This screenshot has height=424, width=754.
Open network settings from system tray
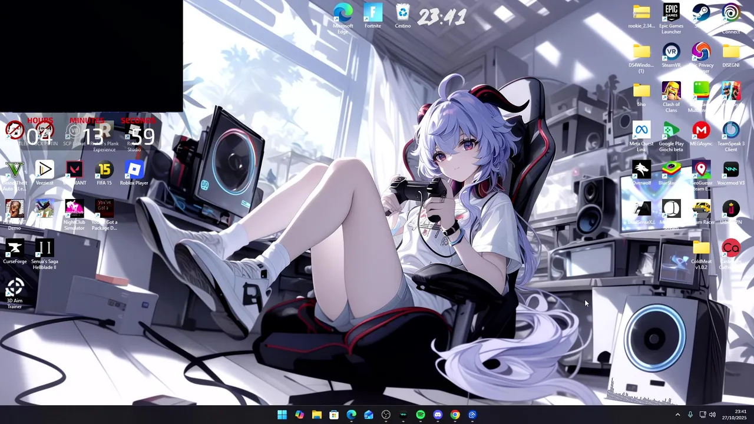pyautogui.click(x=703, y=415)
